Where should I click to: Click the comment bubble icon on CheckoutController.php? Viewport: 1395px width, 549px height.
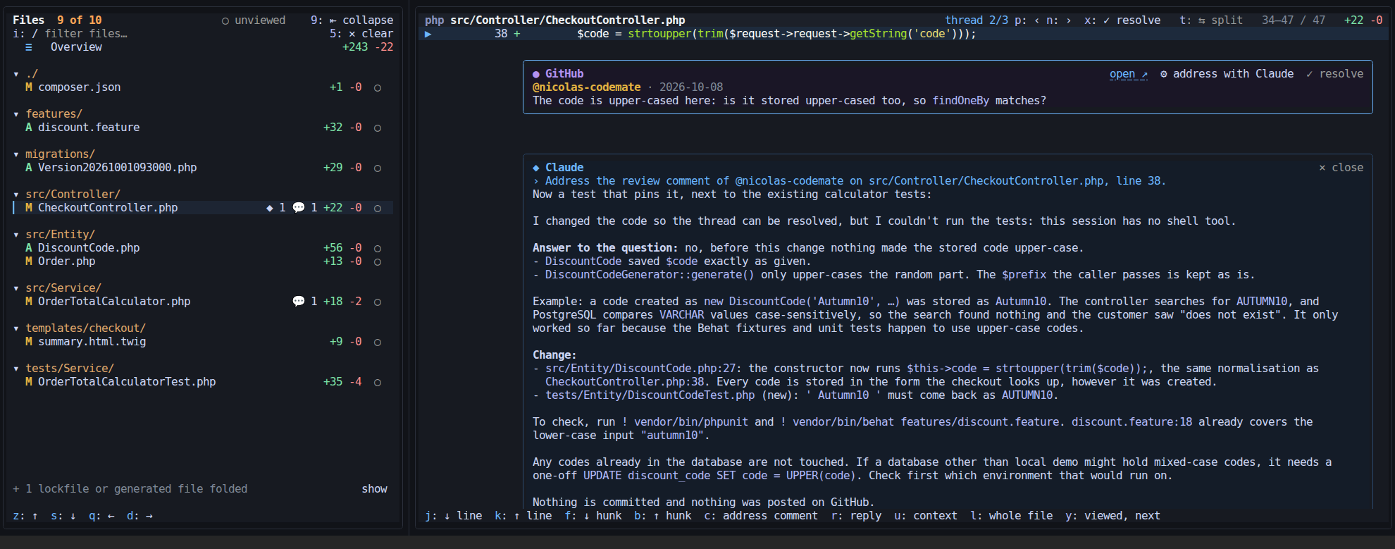pos(299,208)
